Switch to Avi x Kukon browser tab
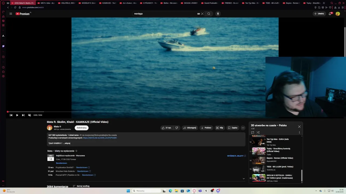Image resolution: width=346 pixels, height=194 pixels. point(128,3)
